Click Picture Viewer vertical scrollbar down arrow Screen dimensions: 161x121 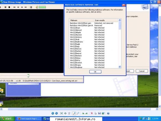[x=160, y=106]
